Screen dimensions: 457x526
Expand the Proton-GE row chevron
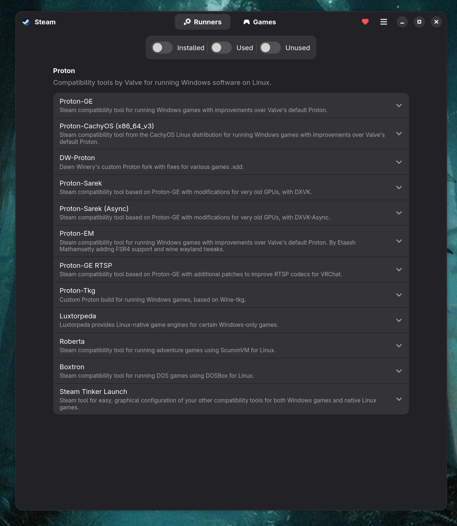pos(399,105)
